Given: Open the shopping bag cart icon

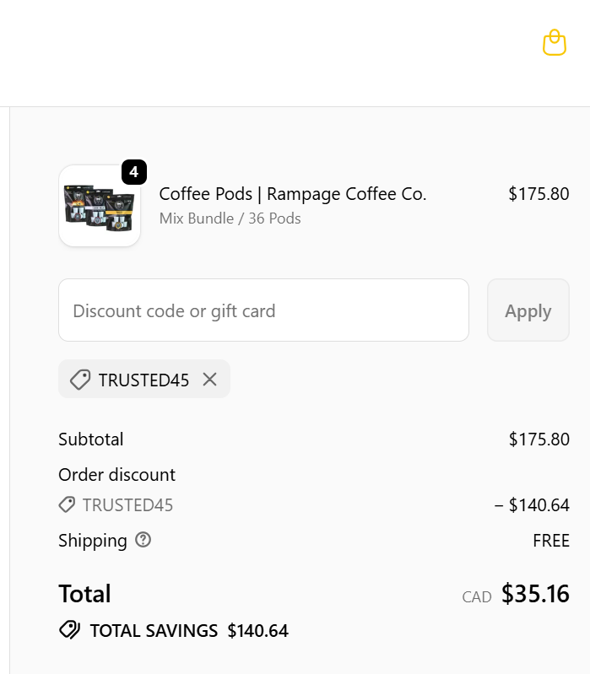Looking at the screenshot, I should pos(554,42).
